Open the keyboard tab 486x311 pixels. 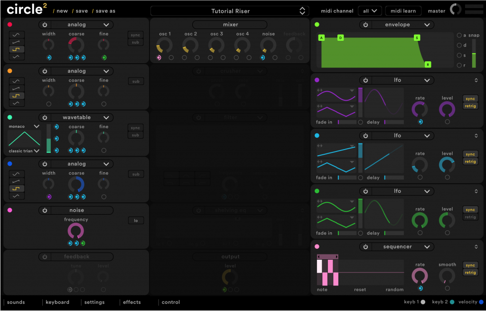pyautogui.click(x=57, y=302)
